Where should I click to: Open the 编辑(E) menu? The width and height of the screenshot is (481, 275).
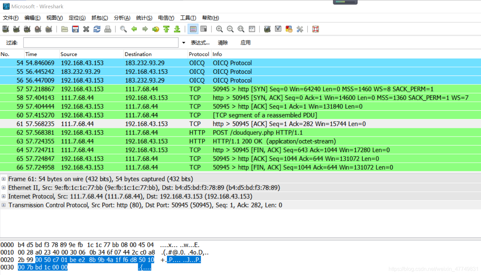(32, 18)
